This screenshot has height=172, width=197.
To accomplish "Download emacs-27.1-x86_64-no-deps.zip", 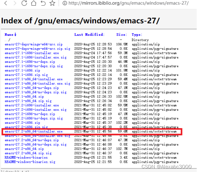I will [32, 88].
